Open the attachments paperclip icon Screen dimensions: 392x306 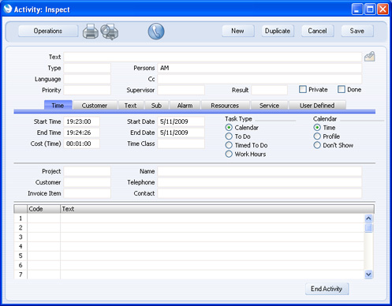(x=369, y=57)
